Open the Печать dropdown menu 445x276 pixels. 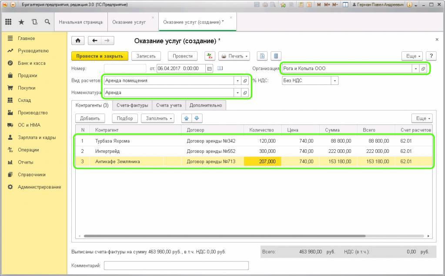click(x=234, y=56)
